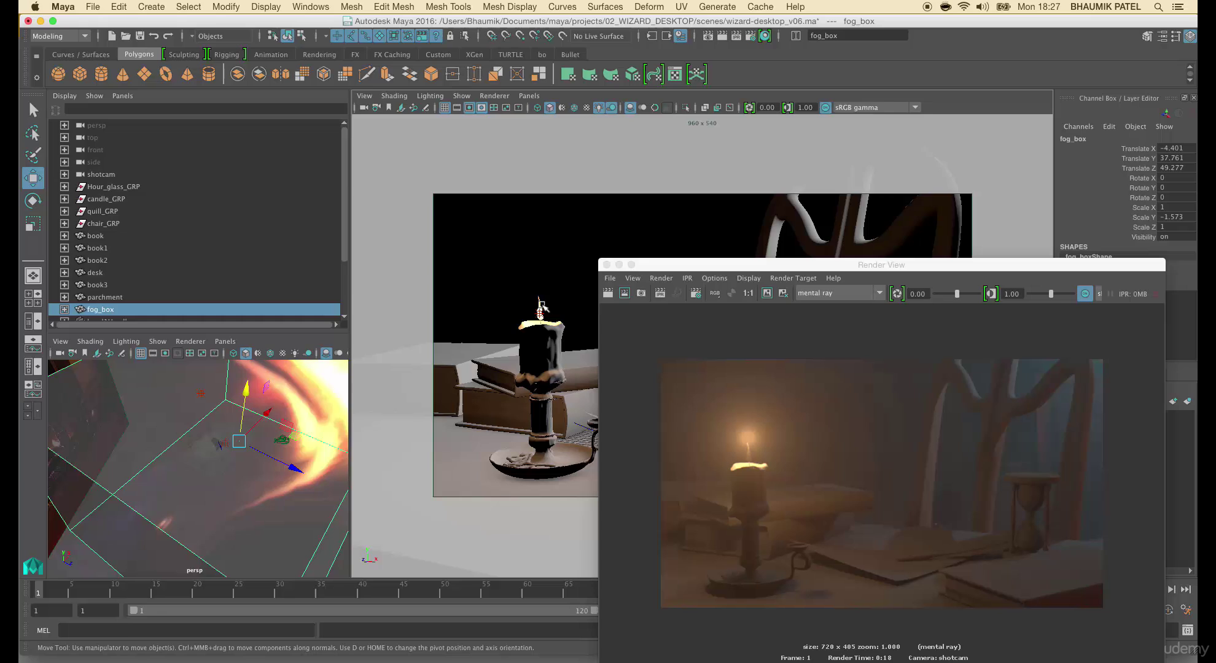
Task: Toggle RGB channel display in Render View
Action: coord(715,293)
